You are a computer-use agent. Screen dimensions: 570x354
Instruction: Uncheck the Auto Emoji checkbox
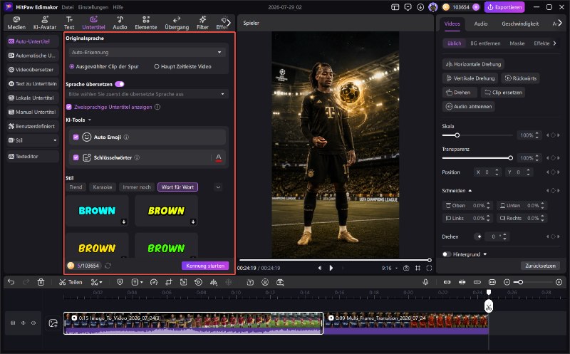(76, 137)
